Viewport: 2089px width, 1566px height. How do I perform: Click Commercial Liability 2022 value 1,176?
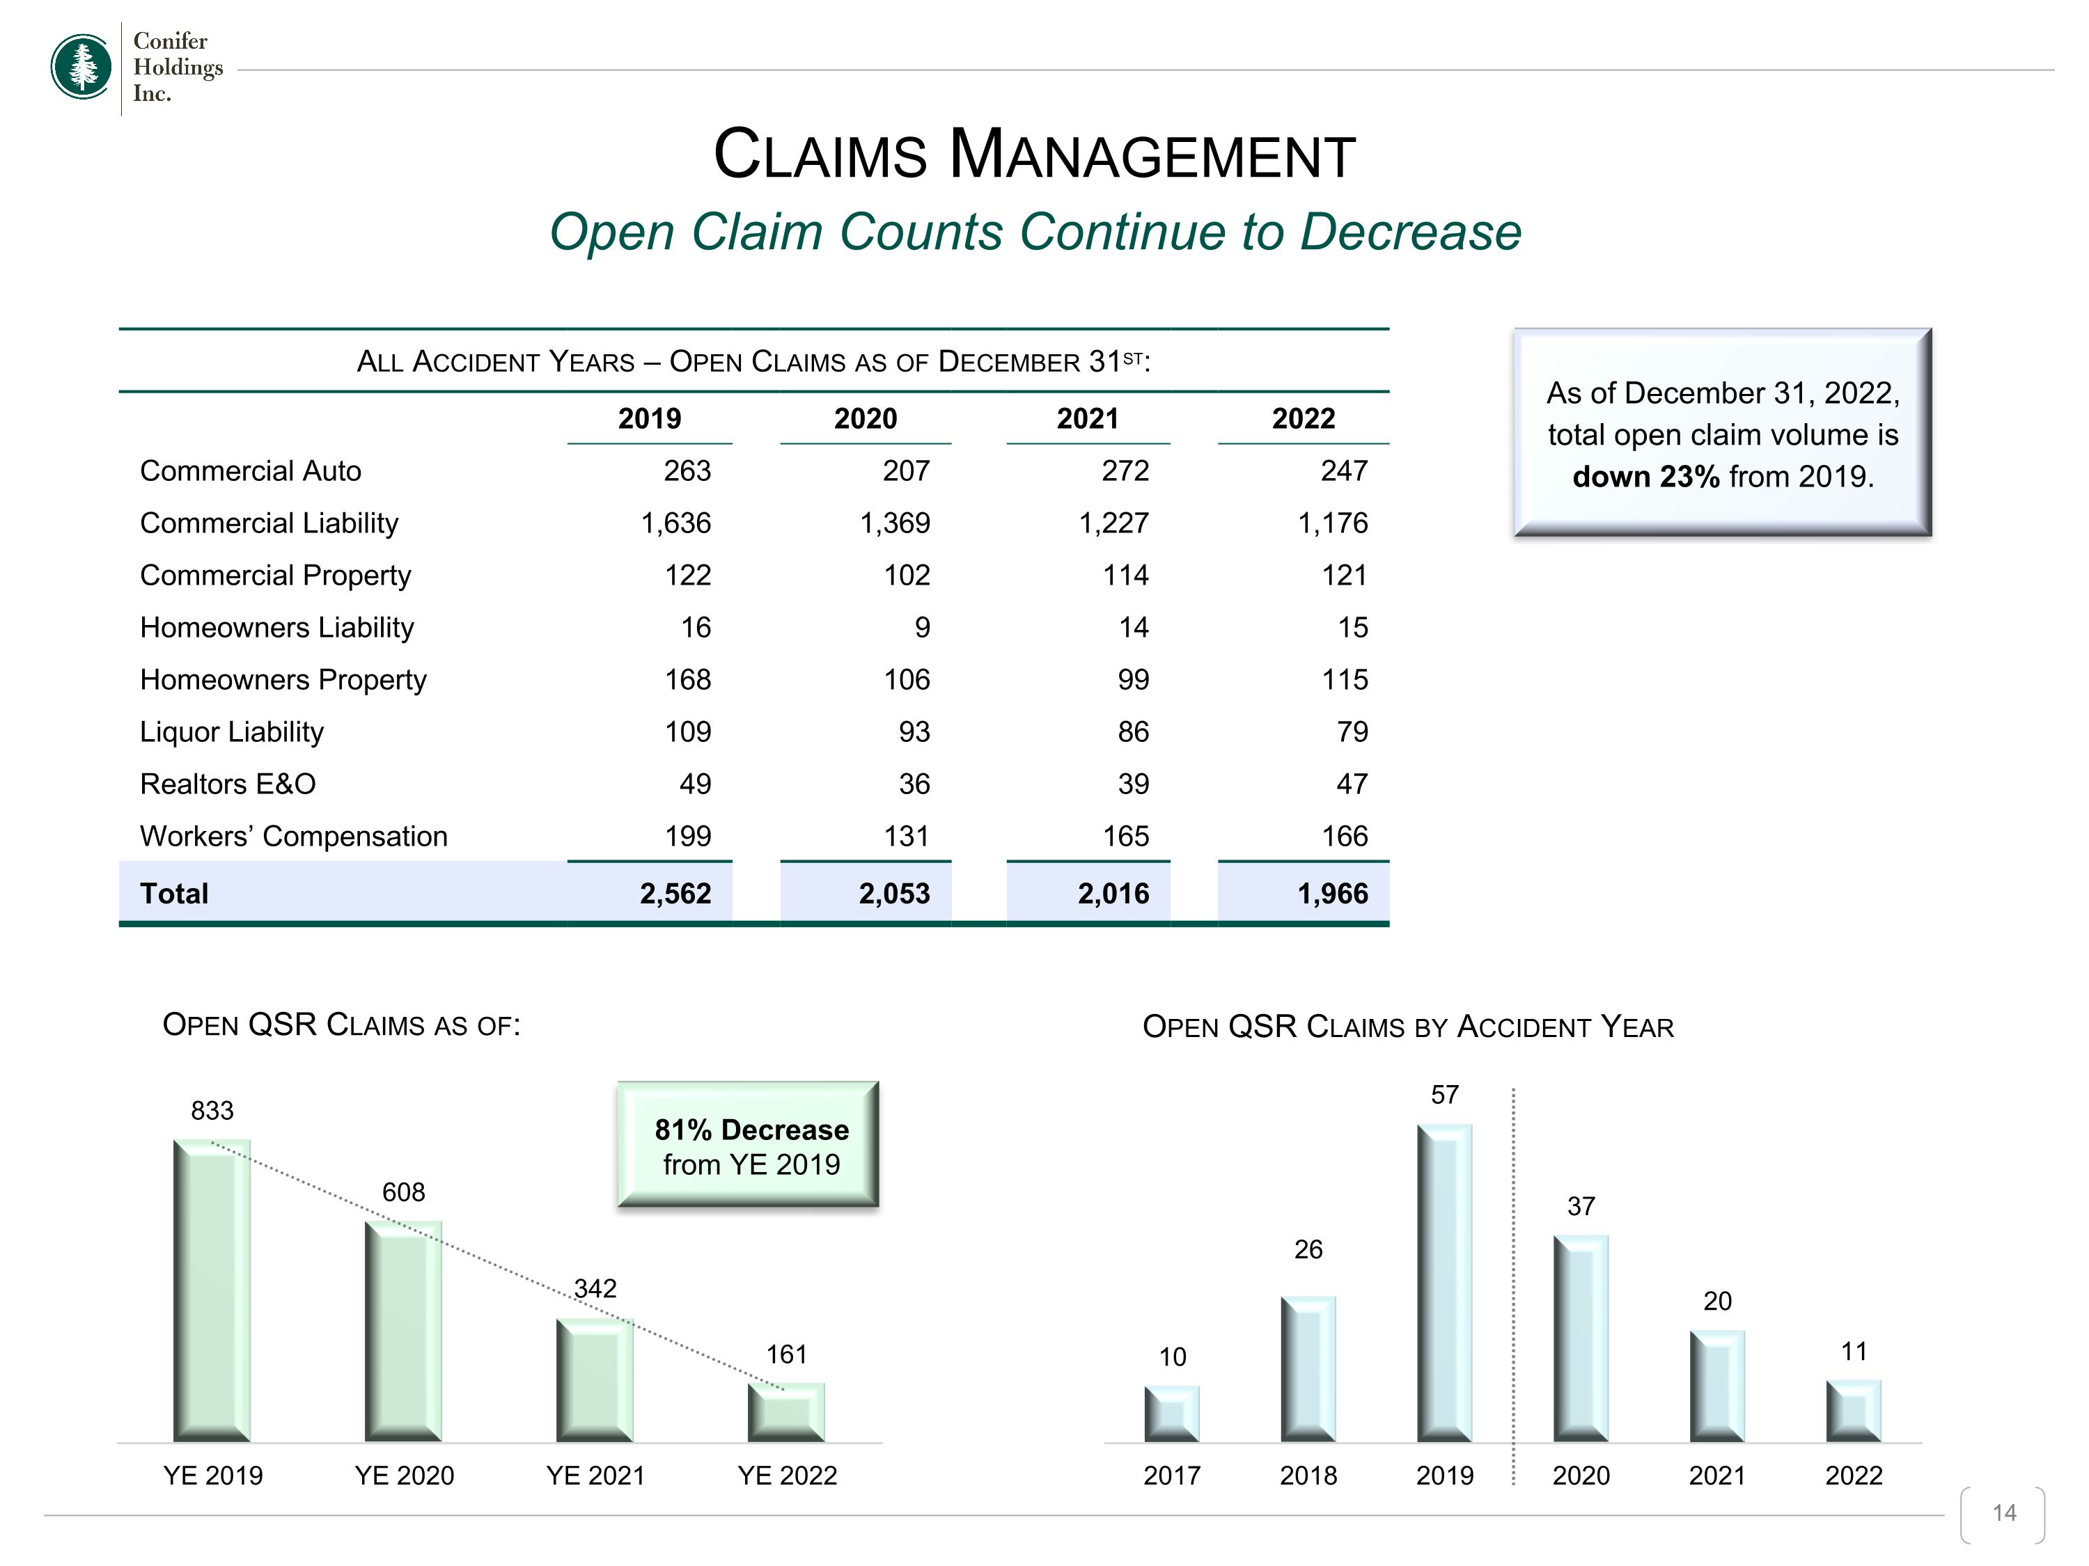[1333, 524]
